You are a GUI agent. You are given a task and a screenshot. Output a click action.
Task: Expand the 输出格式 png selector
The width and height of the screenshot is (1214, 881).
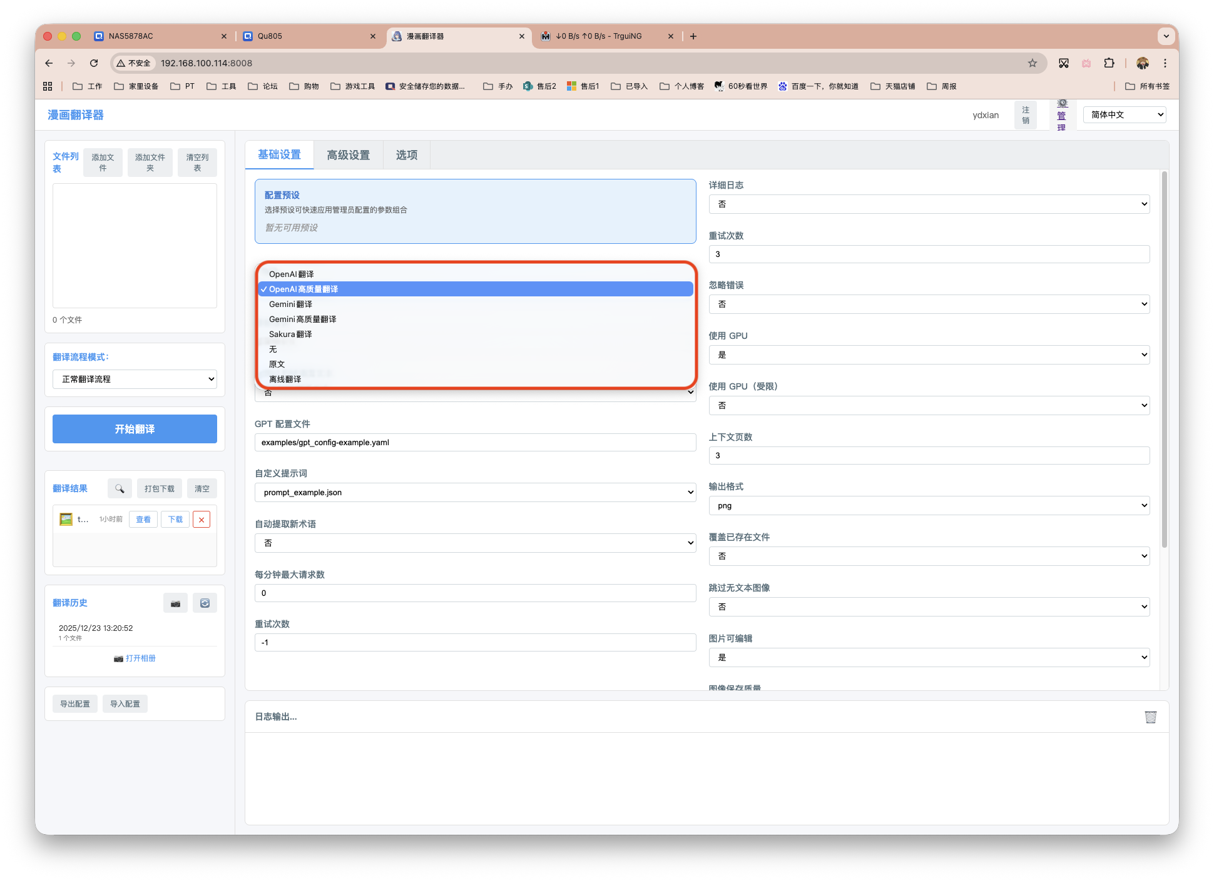click(x=929, y=506)
